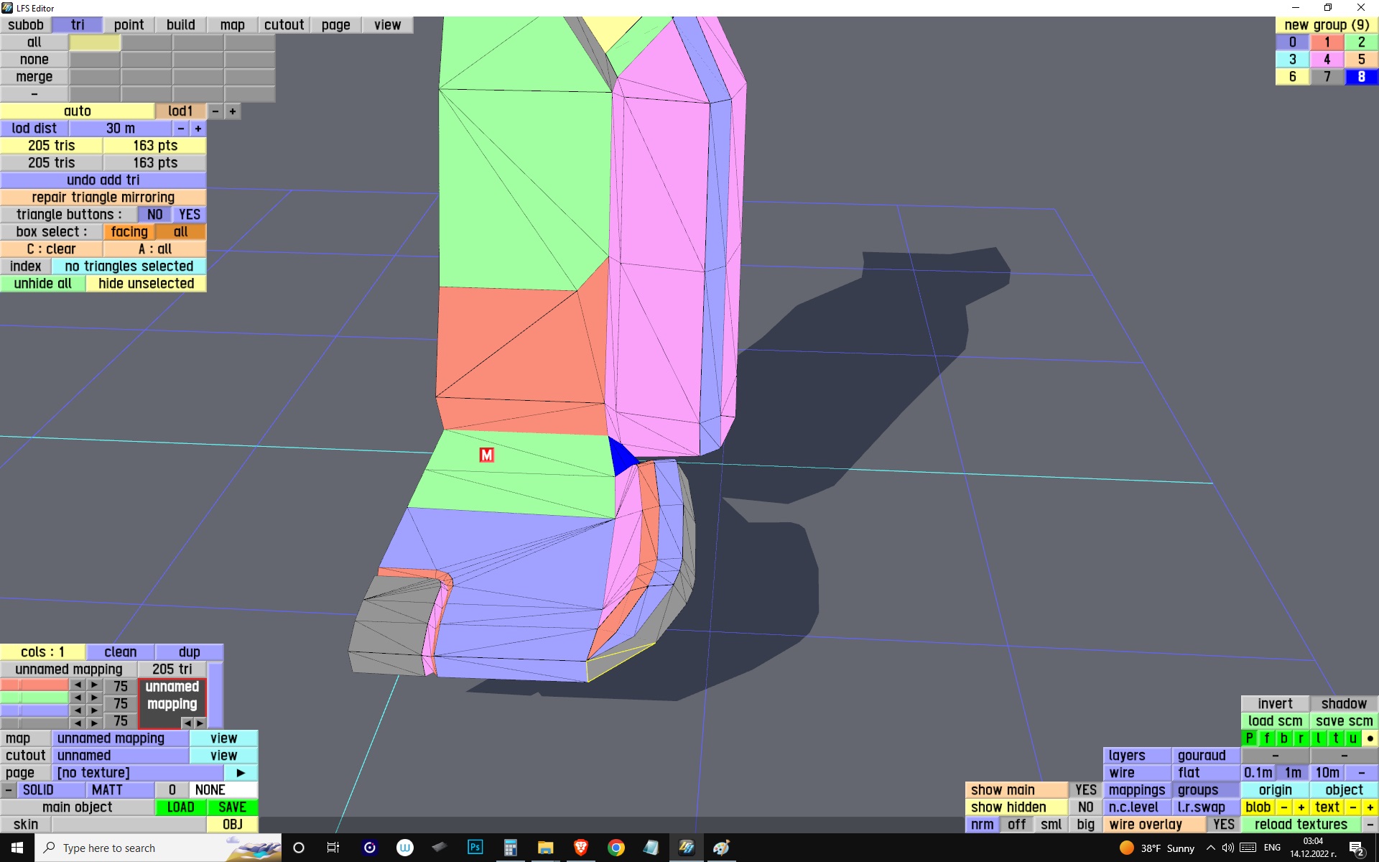The image size is (1379, 862).
Task: Set triangle buttons to NO
Action: pyautogui.click(x=154, y=215)
